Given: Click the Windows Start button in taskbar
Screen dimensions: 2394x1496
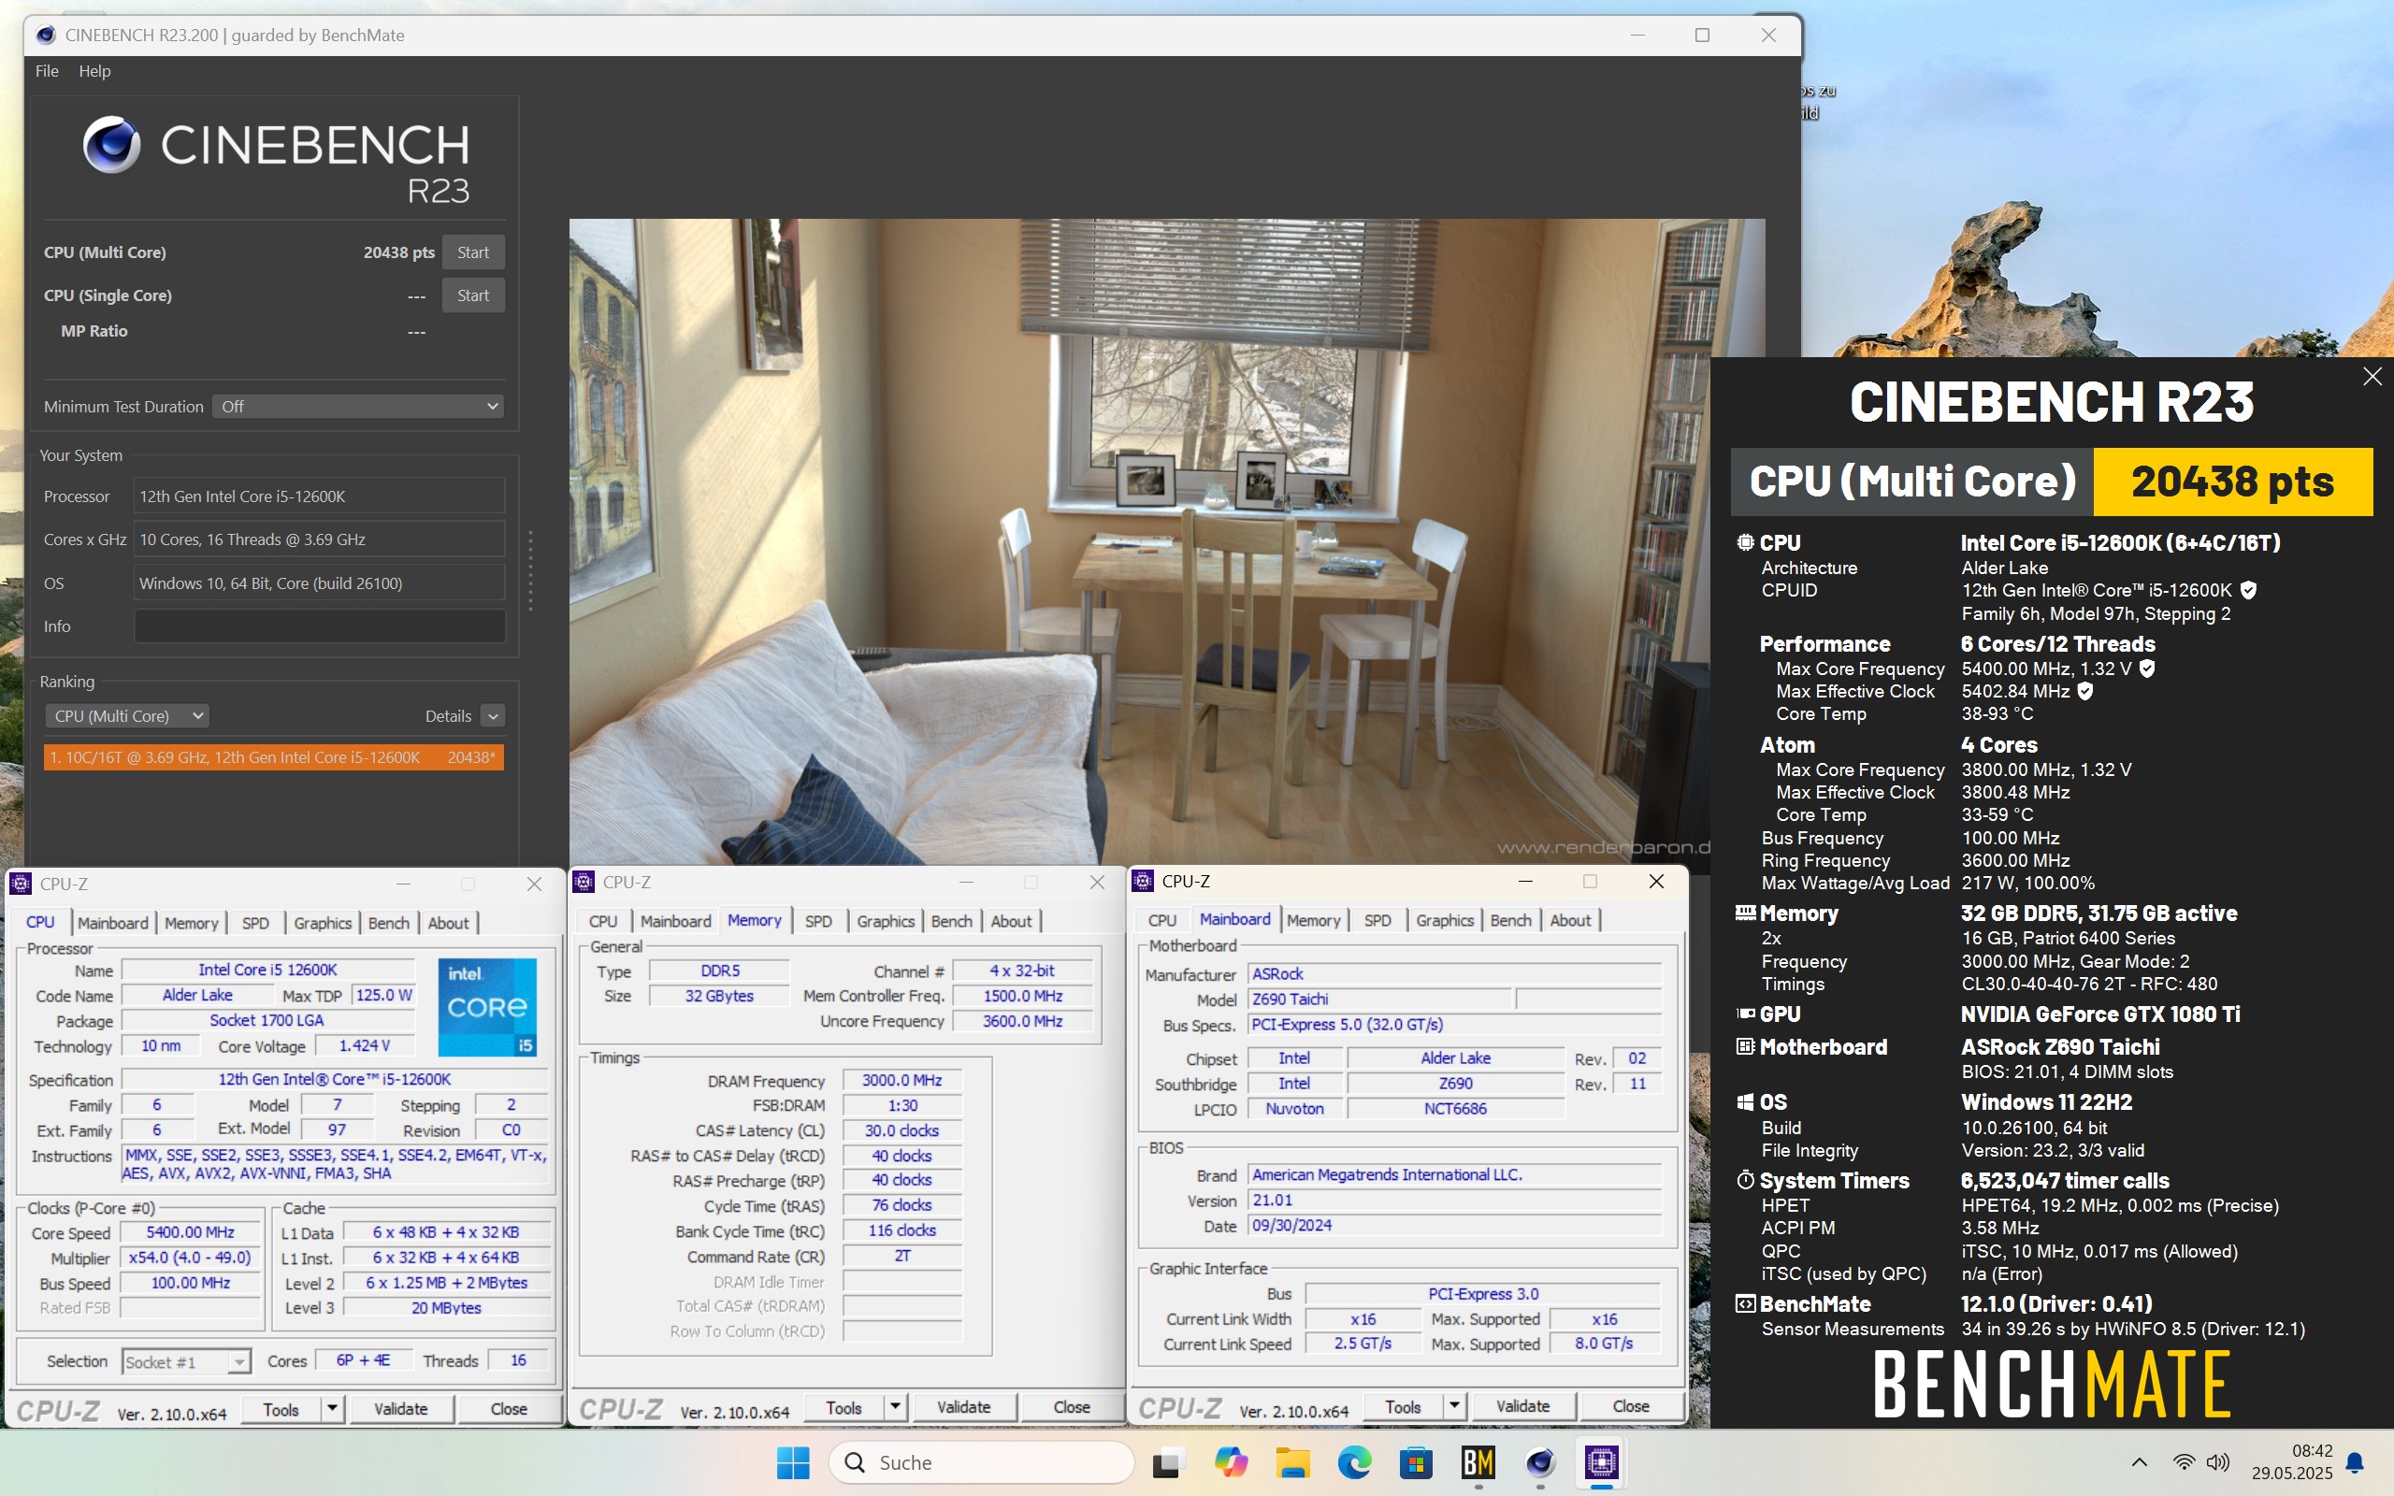Looking at the screenshot, I should (x=792, y=1462).
